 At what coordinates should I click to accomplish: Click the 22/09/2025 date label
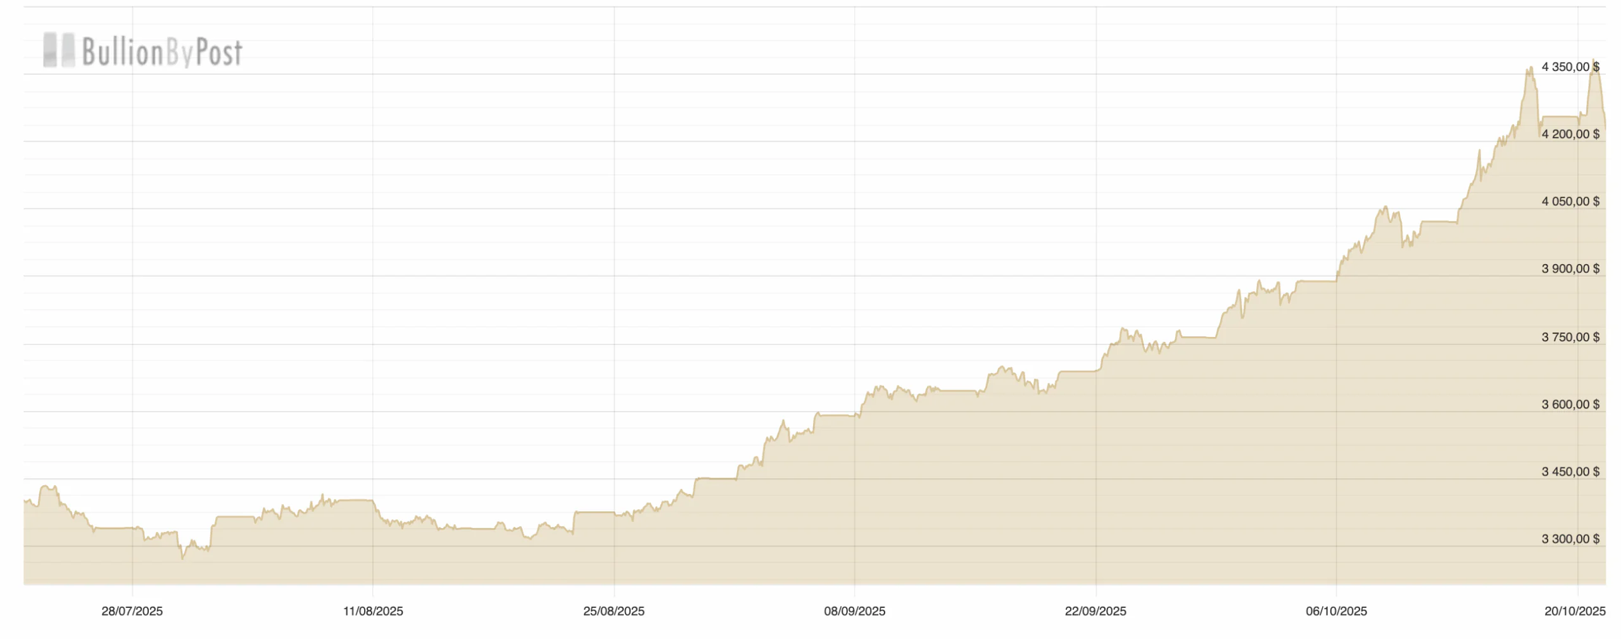(1095, 611)
